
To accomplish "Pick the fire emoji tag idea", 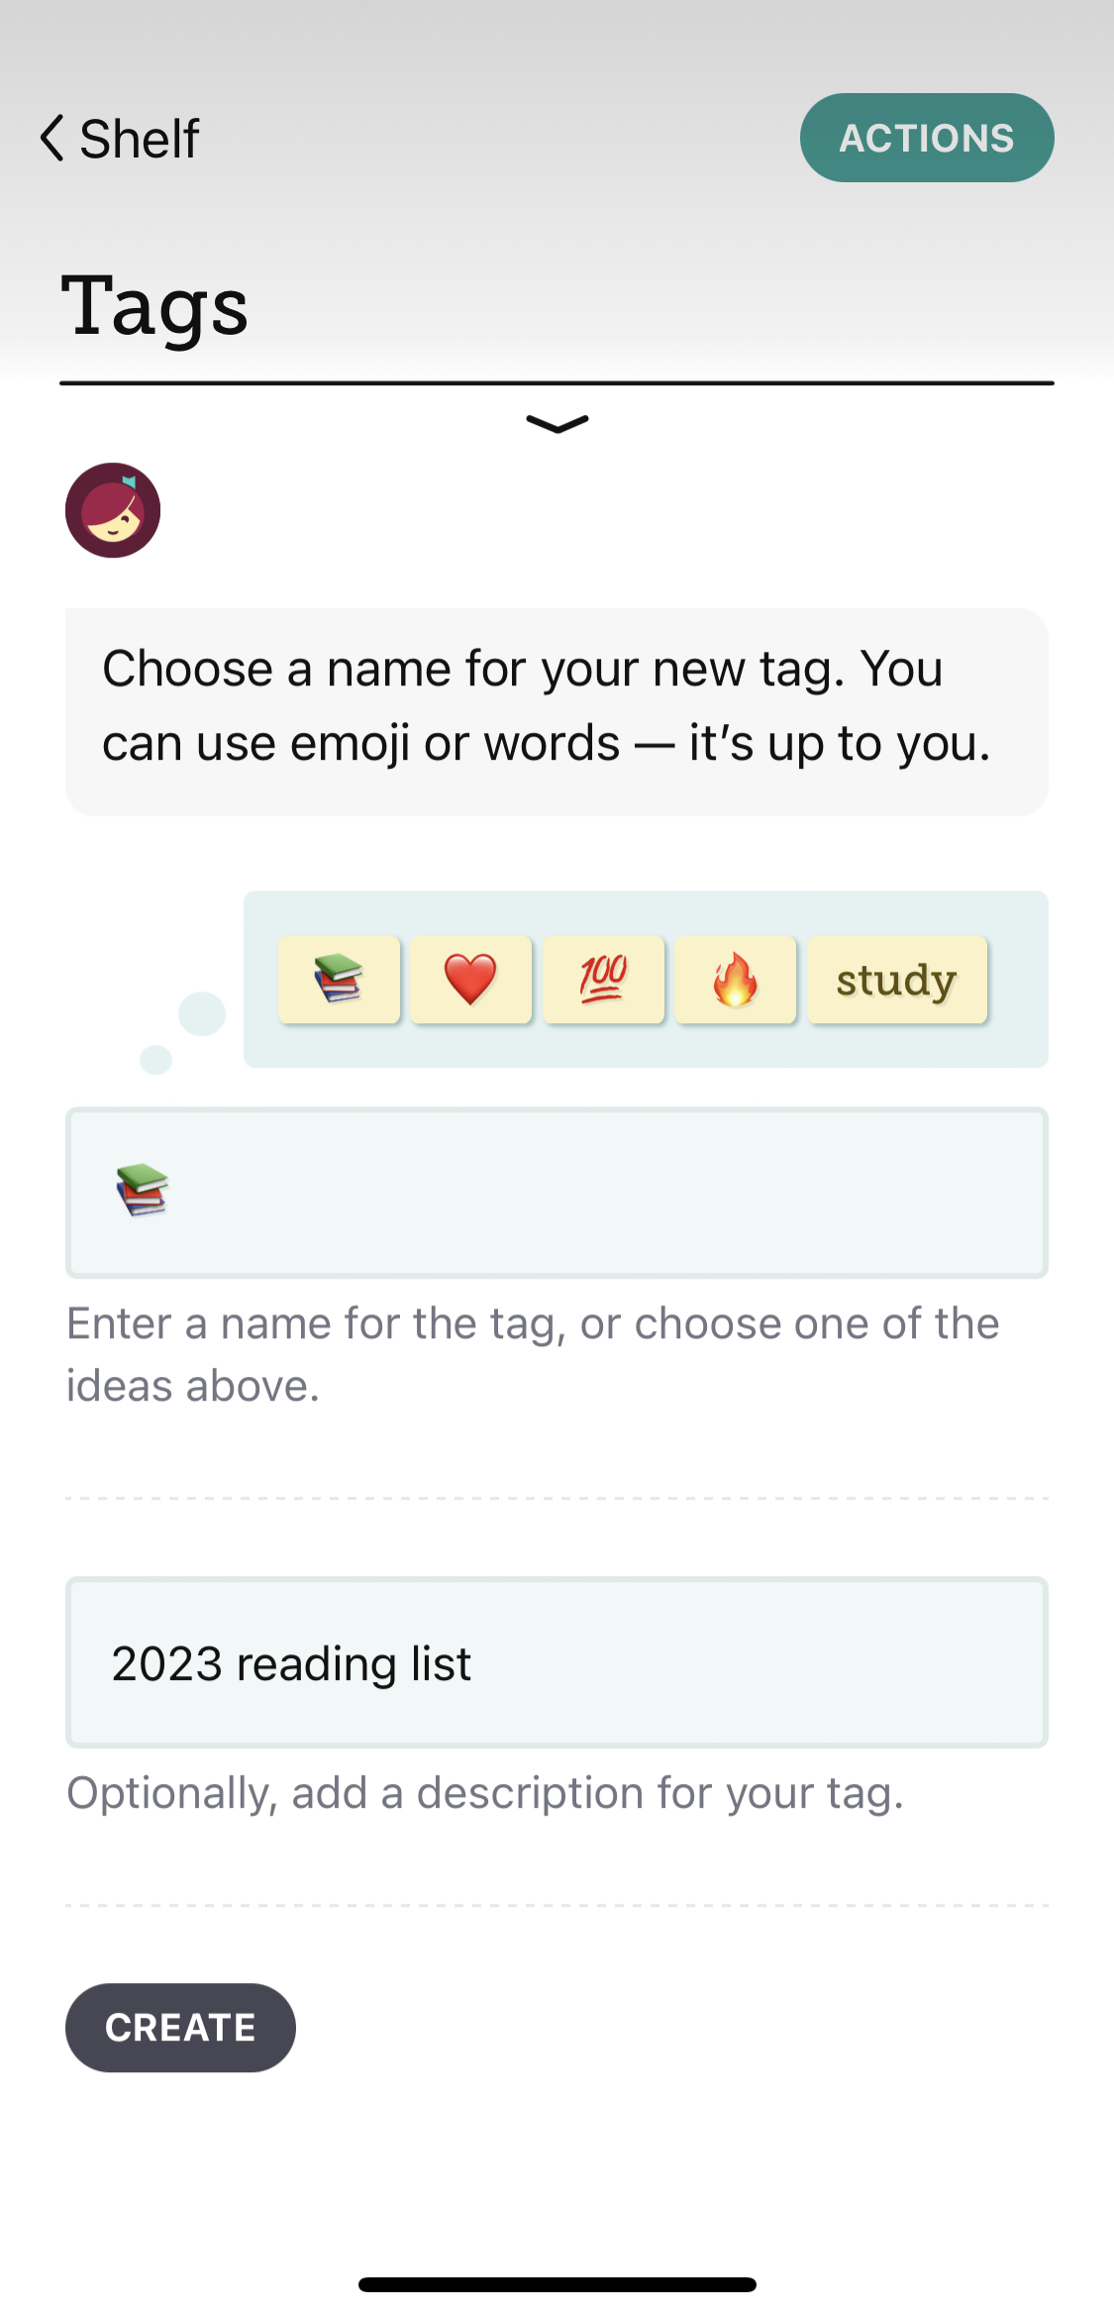I will pos(735,979).
